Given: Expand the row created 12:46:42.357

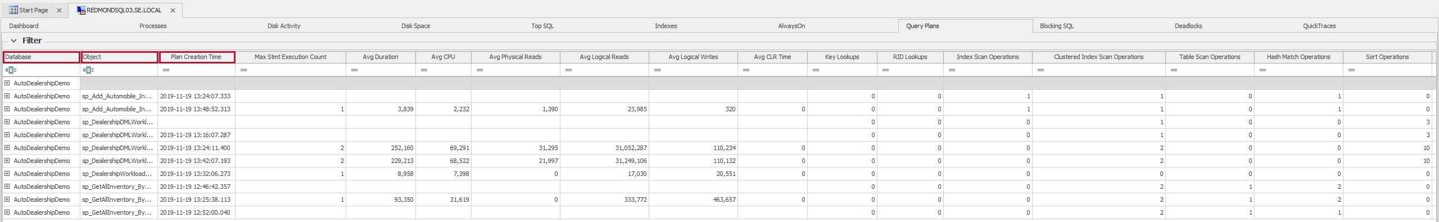Looking at the screenshot, I should [x=7, y=187].
